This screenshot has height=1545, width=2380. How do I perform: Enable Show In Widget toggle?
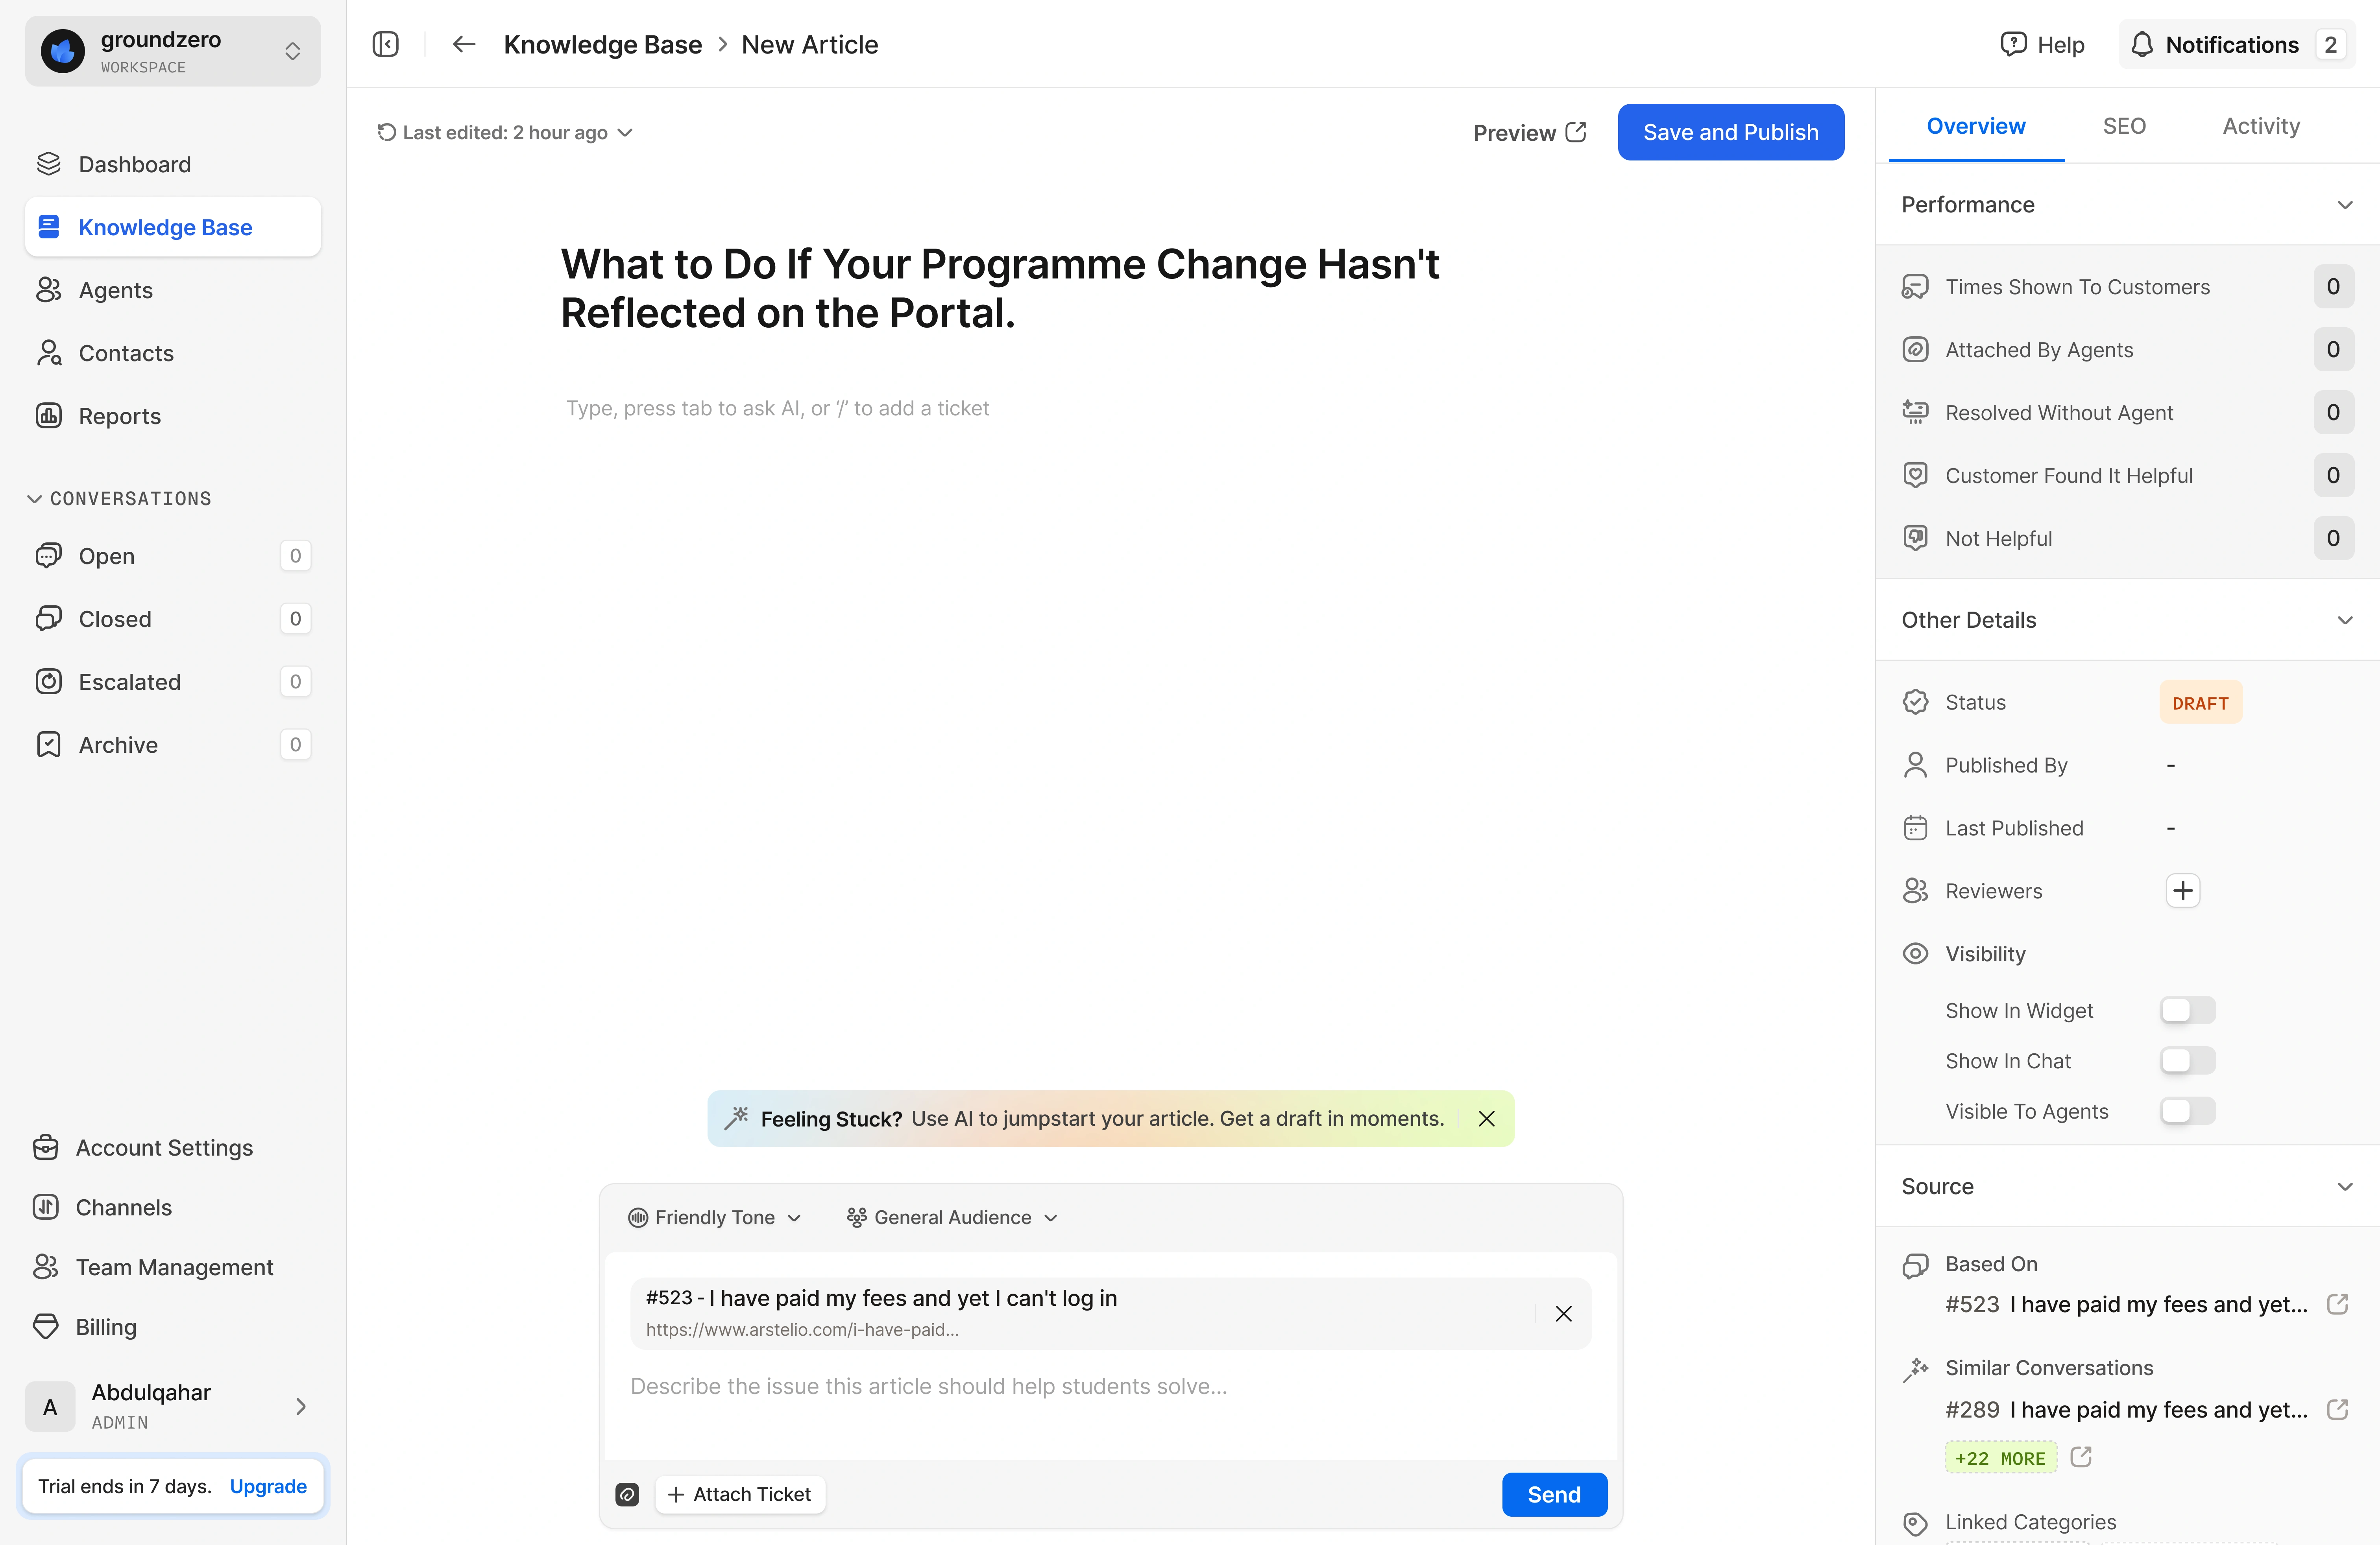(2187, 1010)
